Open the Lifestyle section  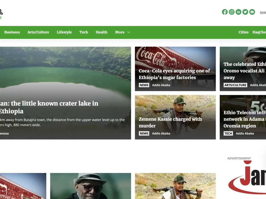pos(64,32)
